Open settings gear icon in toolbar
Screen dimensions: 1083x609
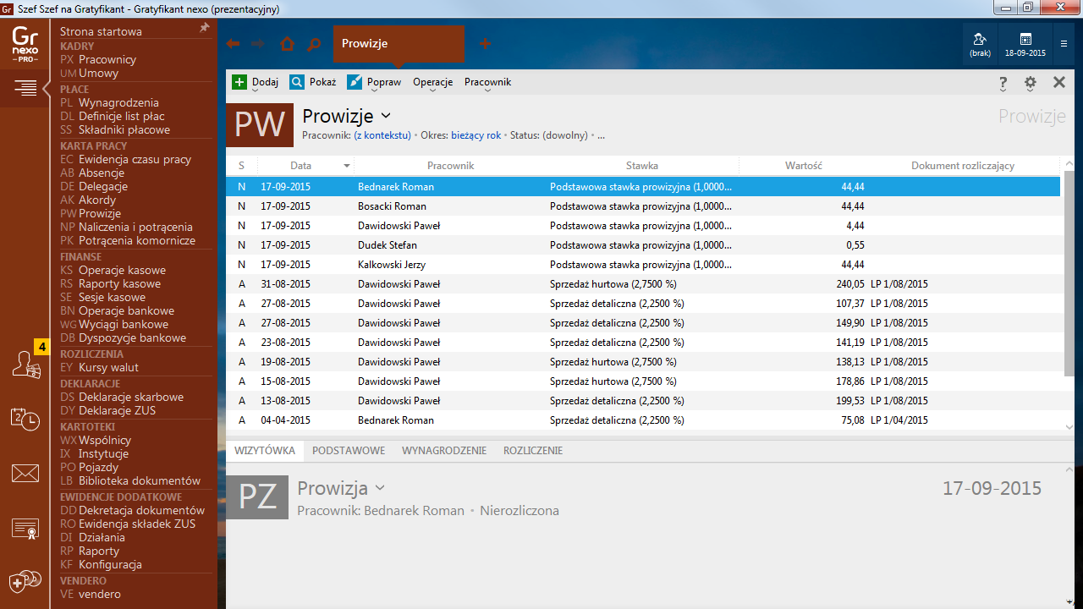[x=1030, y=83]
